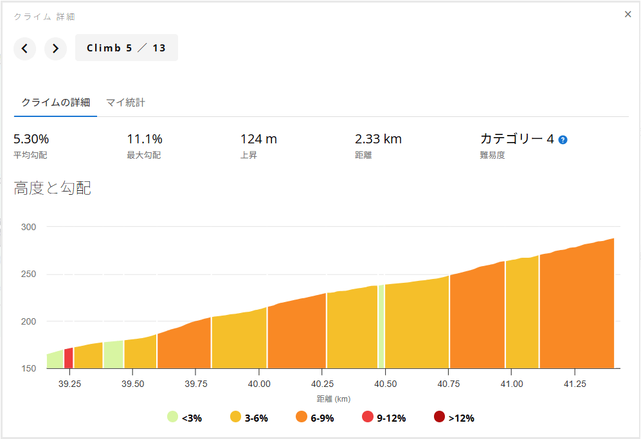641x439 pixels.
Task: Click the Climb 5 / 13 indicator
Action: [x=126, y=48]
